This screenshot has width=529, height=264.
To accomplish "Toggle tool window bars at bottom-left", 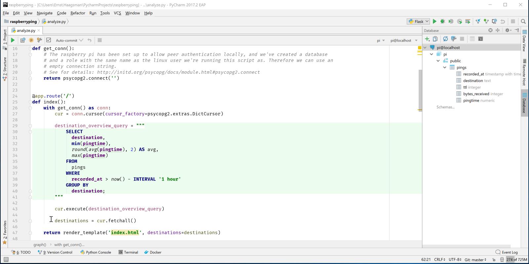I will point(6,259).
